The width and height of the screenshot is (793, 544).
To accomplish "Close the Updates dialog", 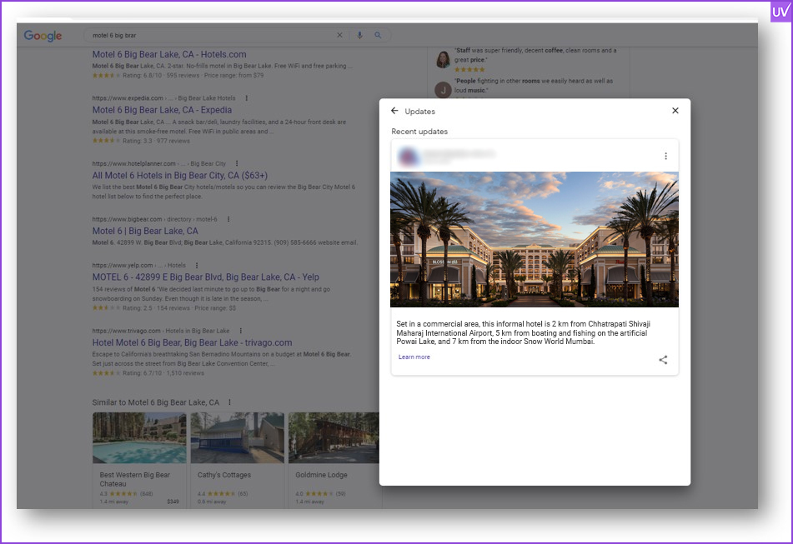I will 675,111.
